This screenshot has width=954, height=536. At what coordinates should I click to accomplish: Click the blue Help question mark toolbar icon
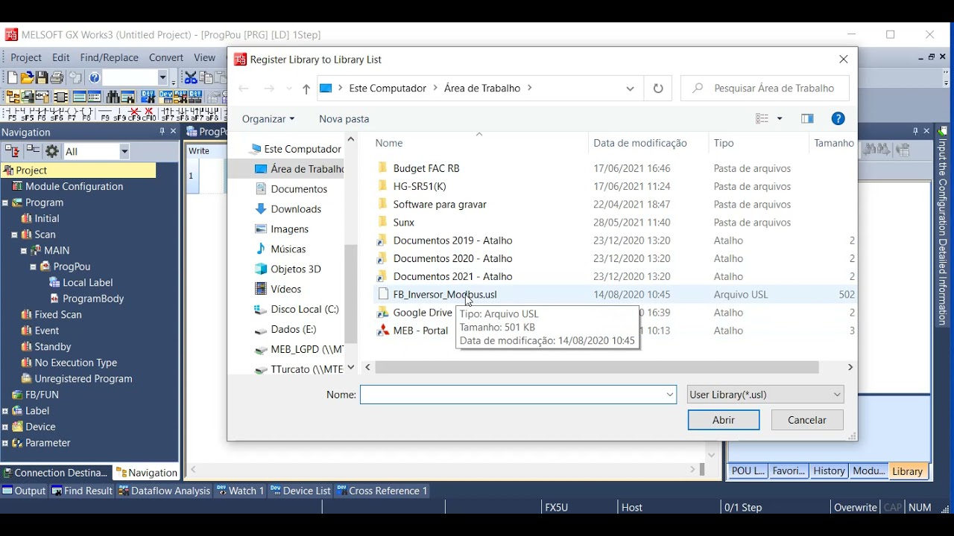coord(94,77)
